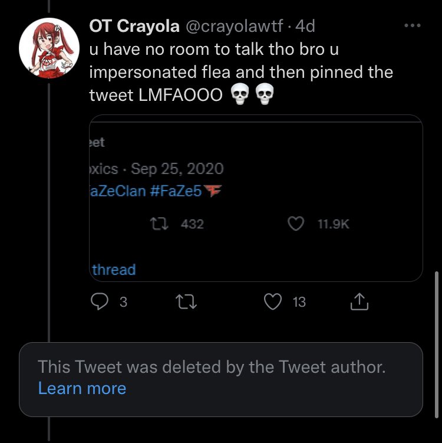Click the Sep 25, 2020 date
Image resolution: width=442 pixels, height=443 pixels.
click(177, 169)
